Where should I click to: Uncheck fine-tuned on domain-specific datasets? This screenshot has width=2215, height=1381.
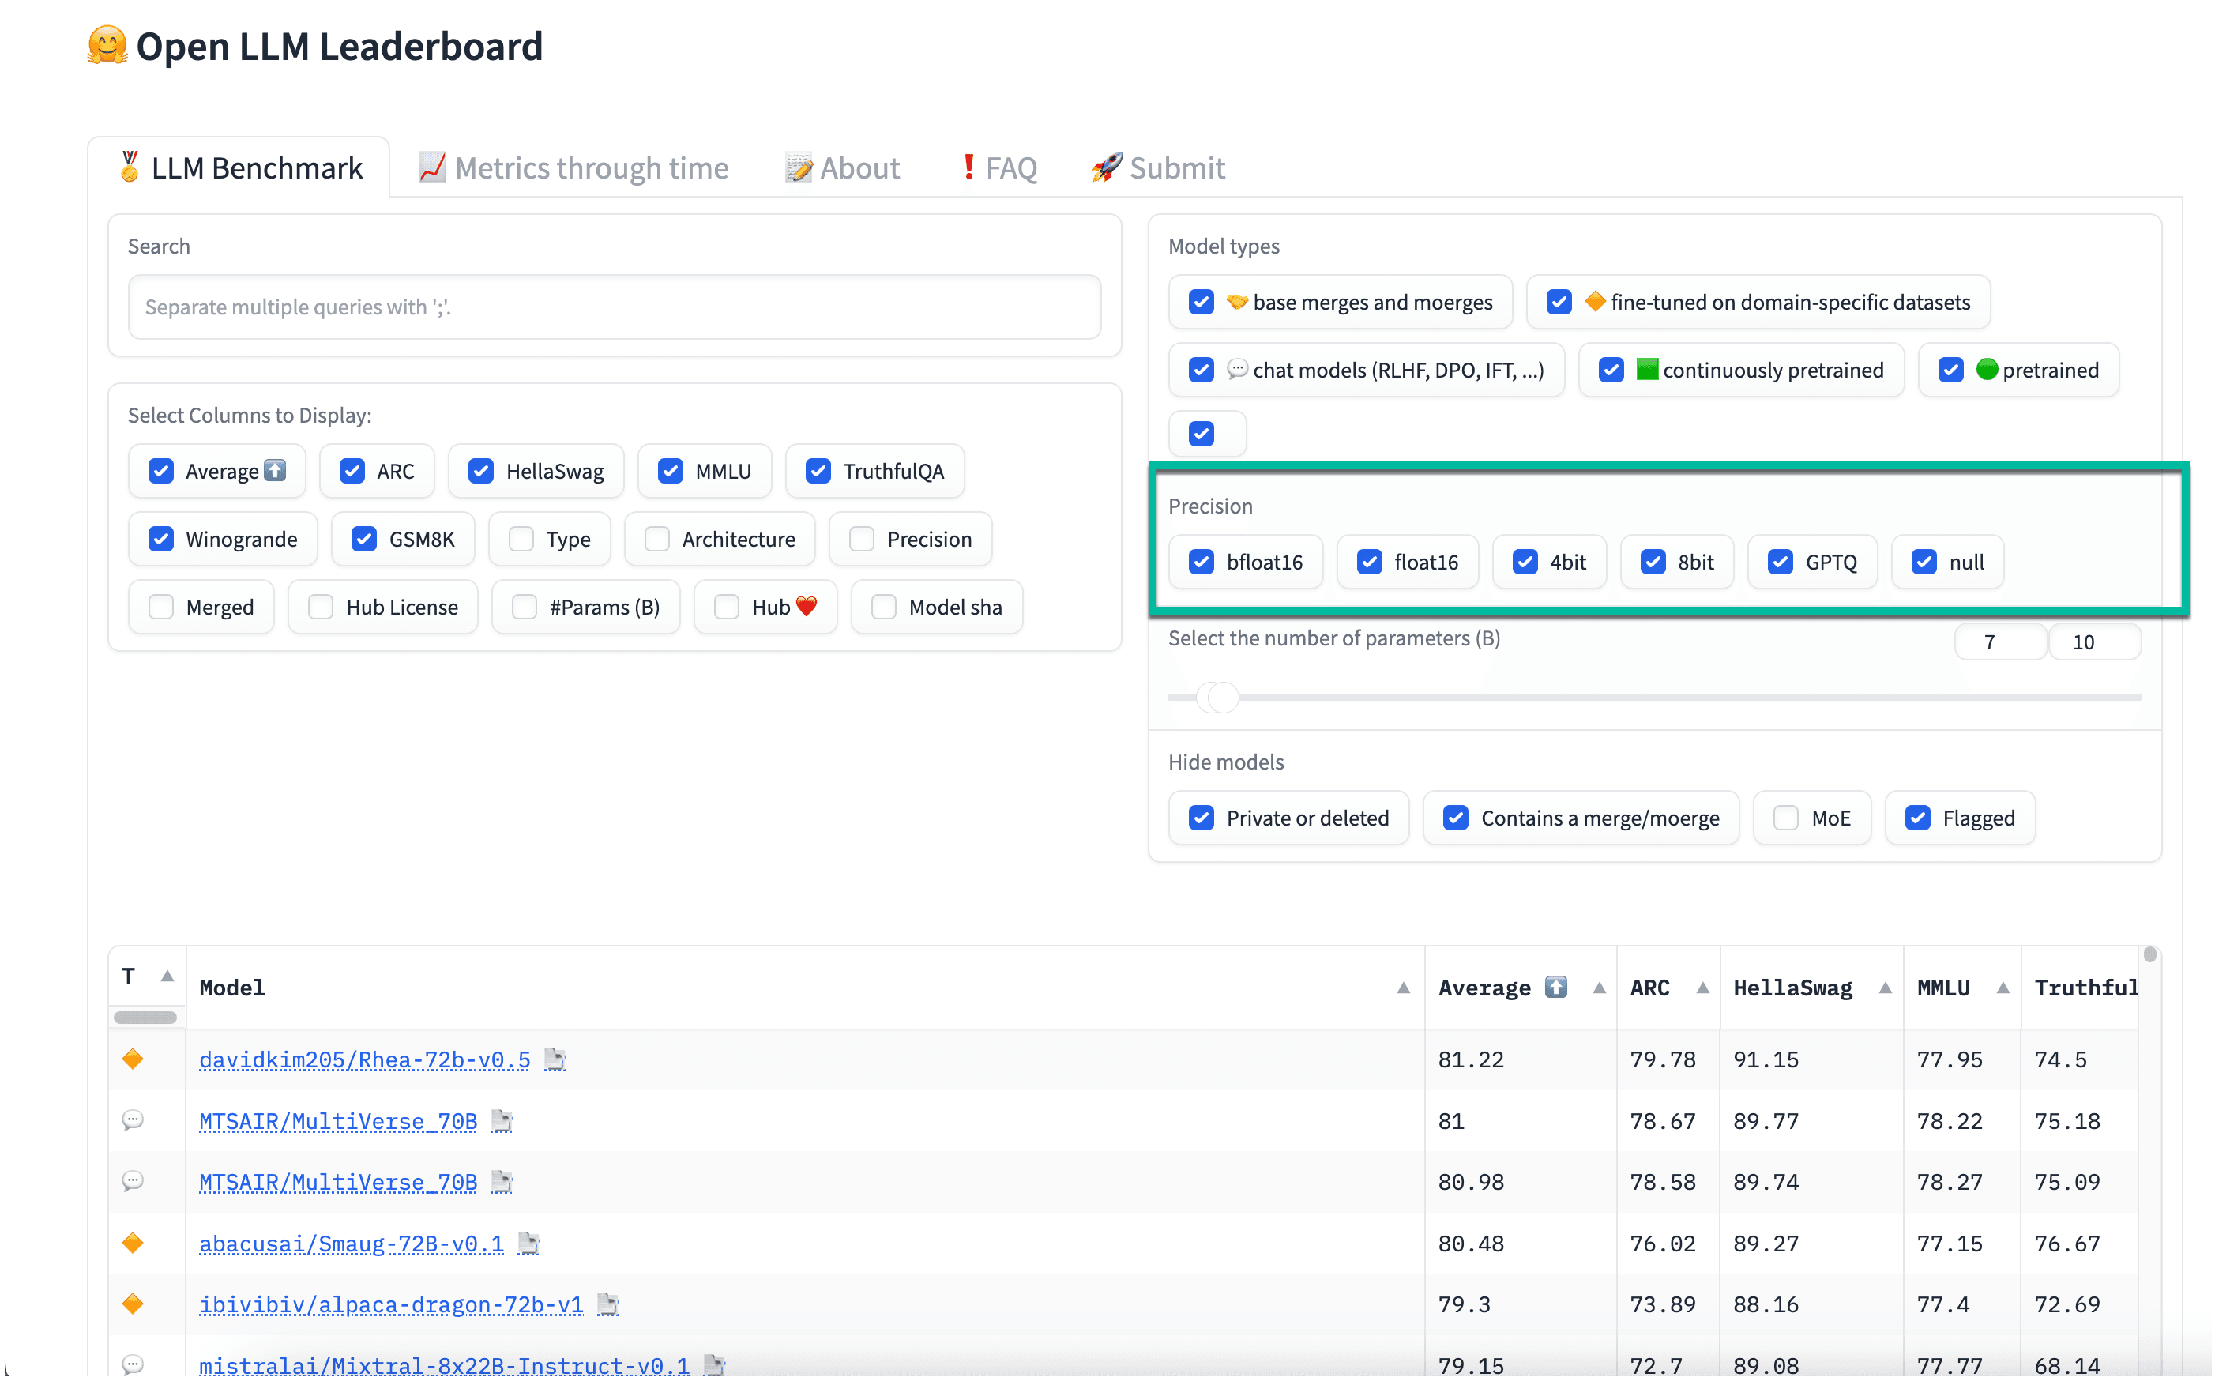(1560, 303)
